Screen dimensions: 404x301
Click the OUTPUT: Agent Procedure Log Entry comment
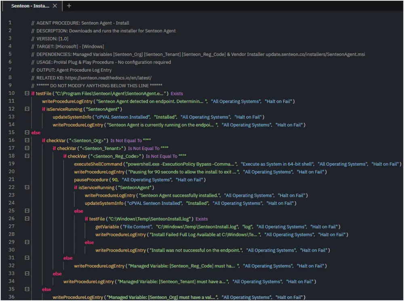[72, 70]
